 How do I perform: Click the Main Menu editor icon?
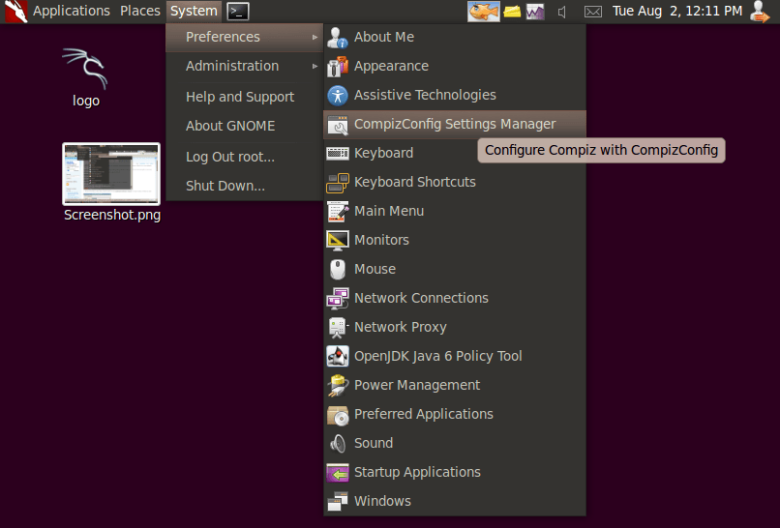point(338,212)
